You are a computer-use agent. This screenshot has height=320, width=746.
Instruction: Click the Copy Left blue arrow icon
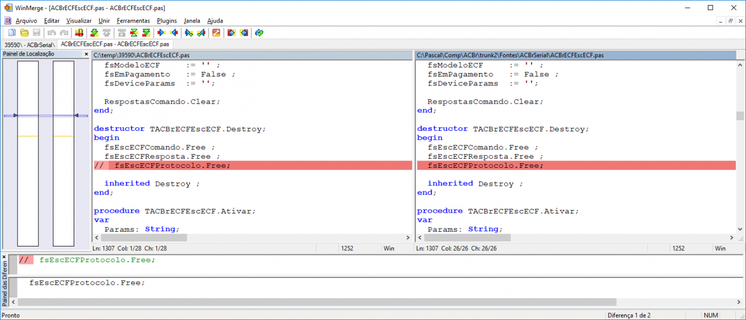[x=174, y=33]
